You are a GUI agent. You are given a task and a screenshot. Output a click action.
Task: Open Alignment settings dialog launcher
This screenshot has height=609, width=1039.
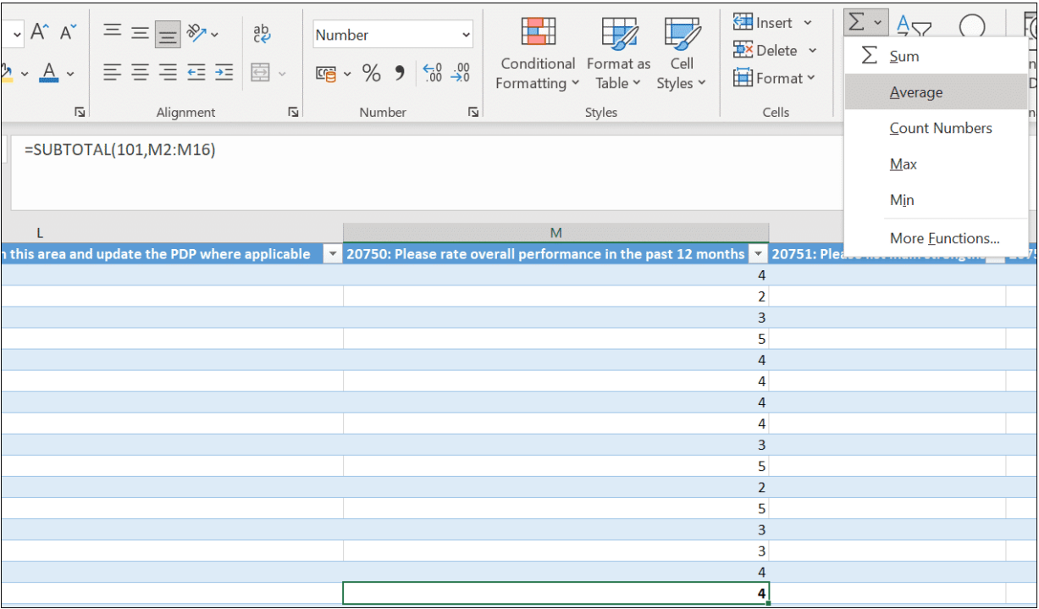tap(292, 112)
